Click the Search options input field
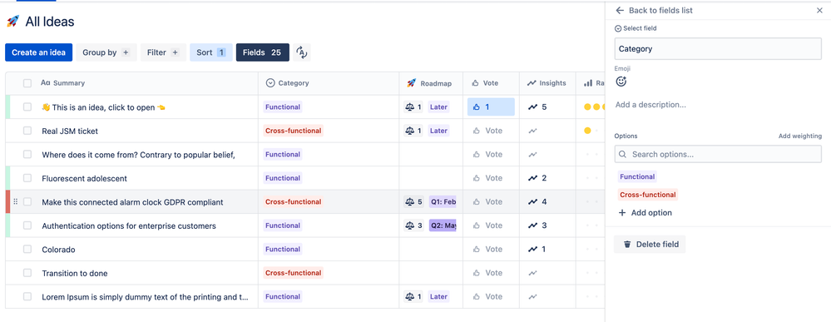The image size is (831, 322). click(718, 155)
